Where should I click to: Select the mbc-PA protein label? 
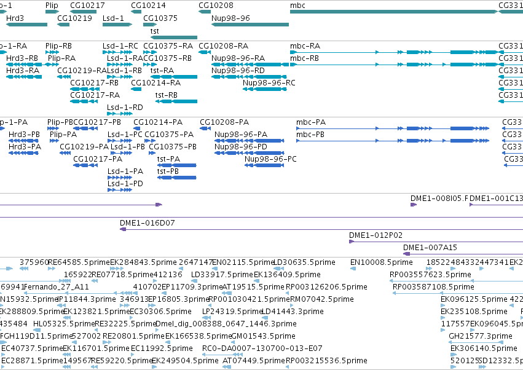[x=311, y=122]
